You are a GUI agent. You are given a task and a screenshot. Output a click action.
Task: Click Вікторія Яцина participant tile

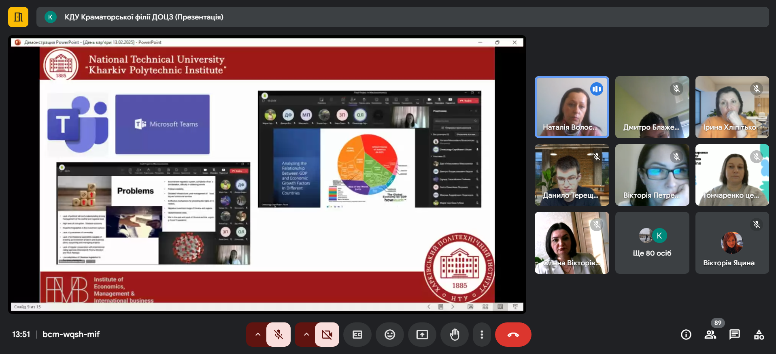[732, 243]
